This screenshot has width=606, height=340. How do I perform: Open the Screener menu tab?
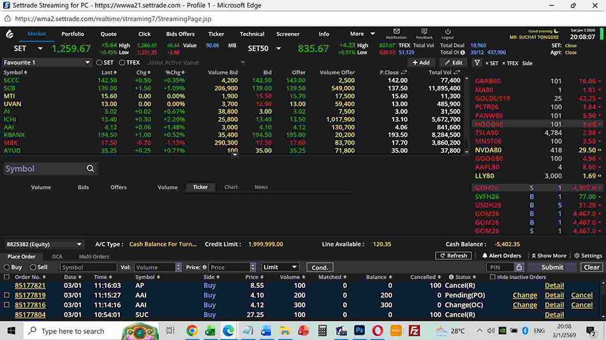[288, 34]
